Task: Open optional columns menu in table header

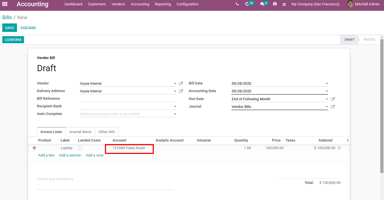Action: click(348, 140)
